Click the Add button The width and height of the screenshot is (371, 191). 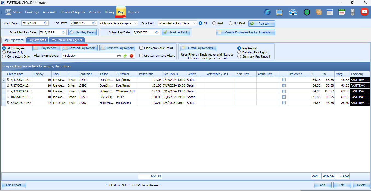click(323, 185)
